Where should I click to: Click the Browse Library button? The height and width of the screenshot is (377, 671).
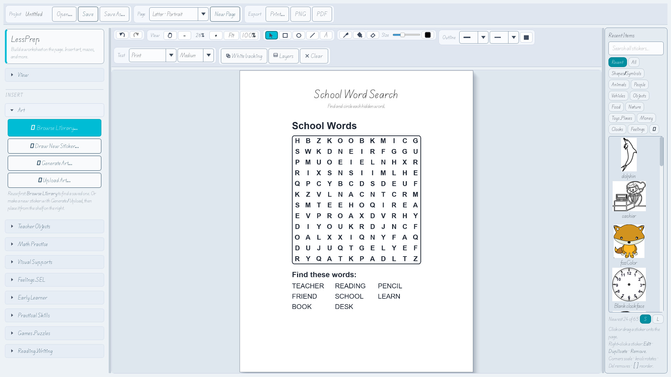click(55, 128)
